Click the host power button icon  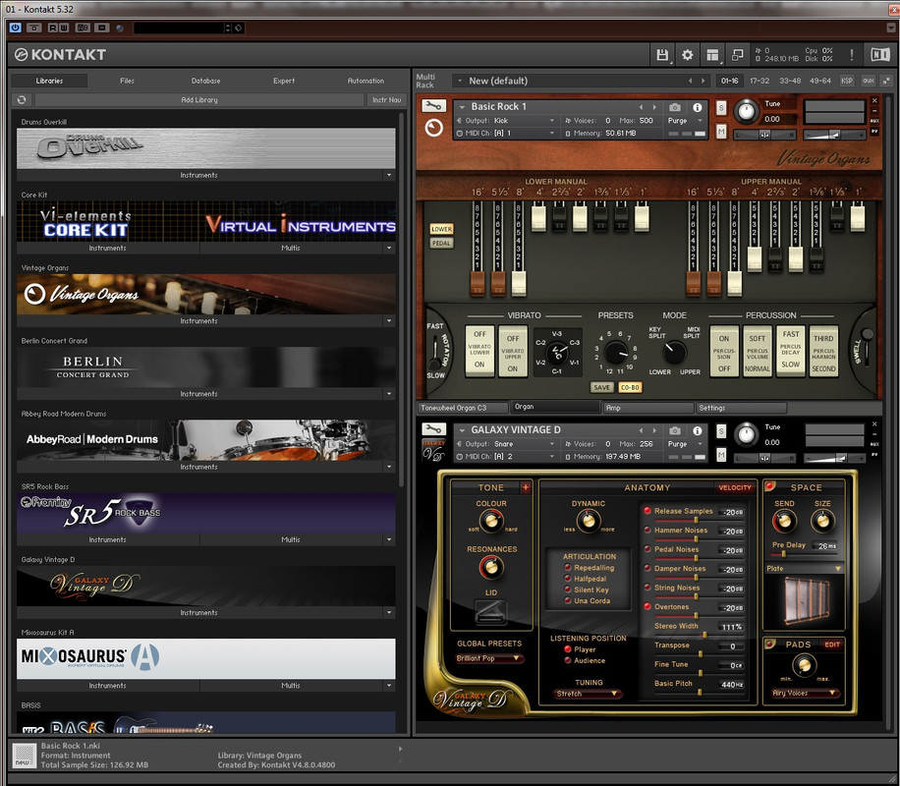click(15, 28)
